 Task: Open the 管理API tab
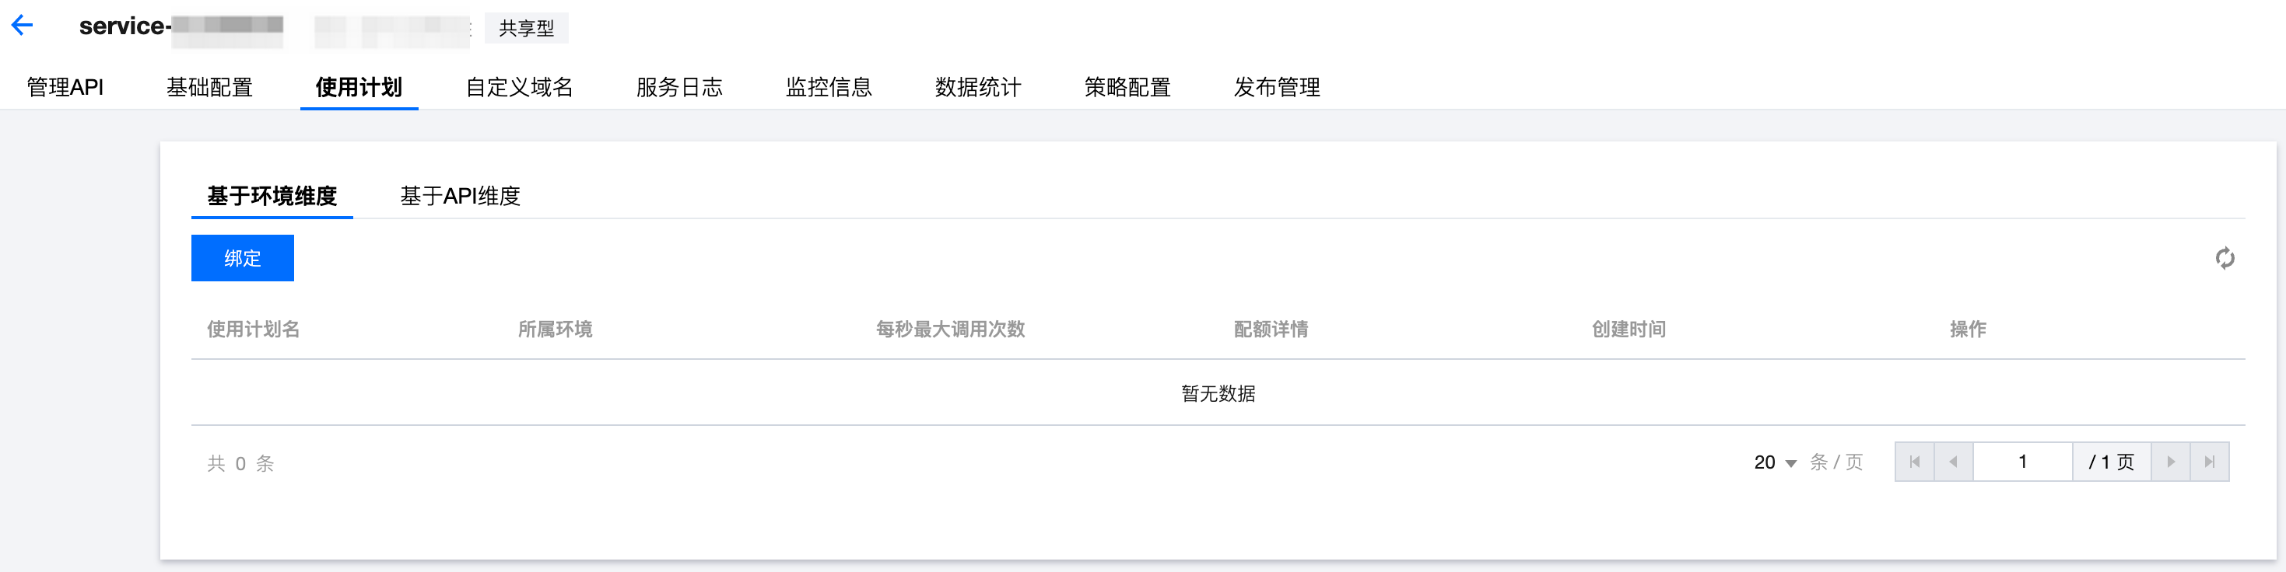pos(65,87)
